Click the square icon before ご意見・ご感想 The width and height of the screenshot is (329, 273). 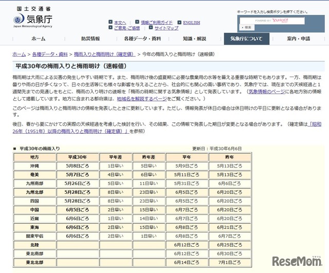click(111, 27)
